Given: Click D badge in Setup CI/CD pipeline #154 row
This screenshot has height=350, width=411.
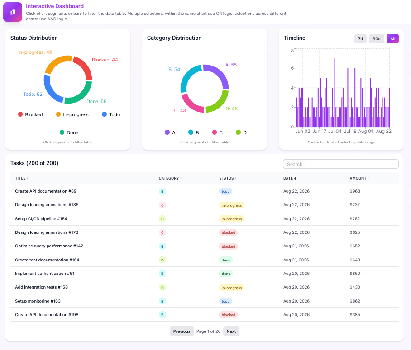Looking at the screenshot, I should click(x=162, y=219).
